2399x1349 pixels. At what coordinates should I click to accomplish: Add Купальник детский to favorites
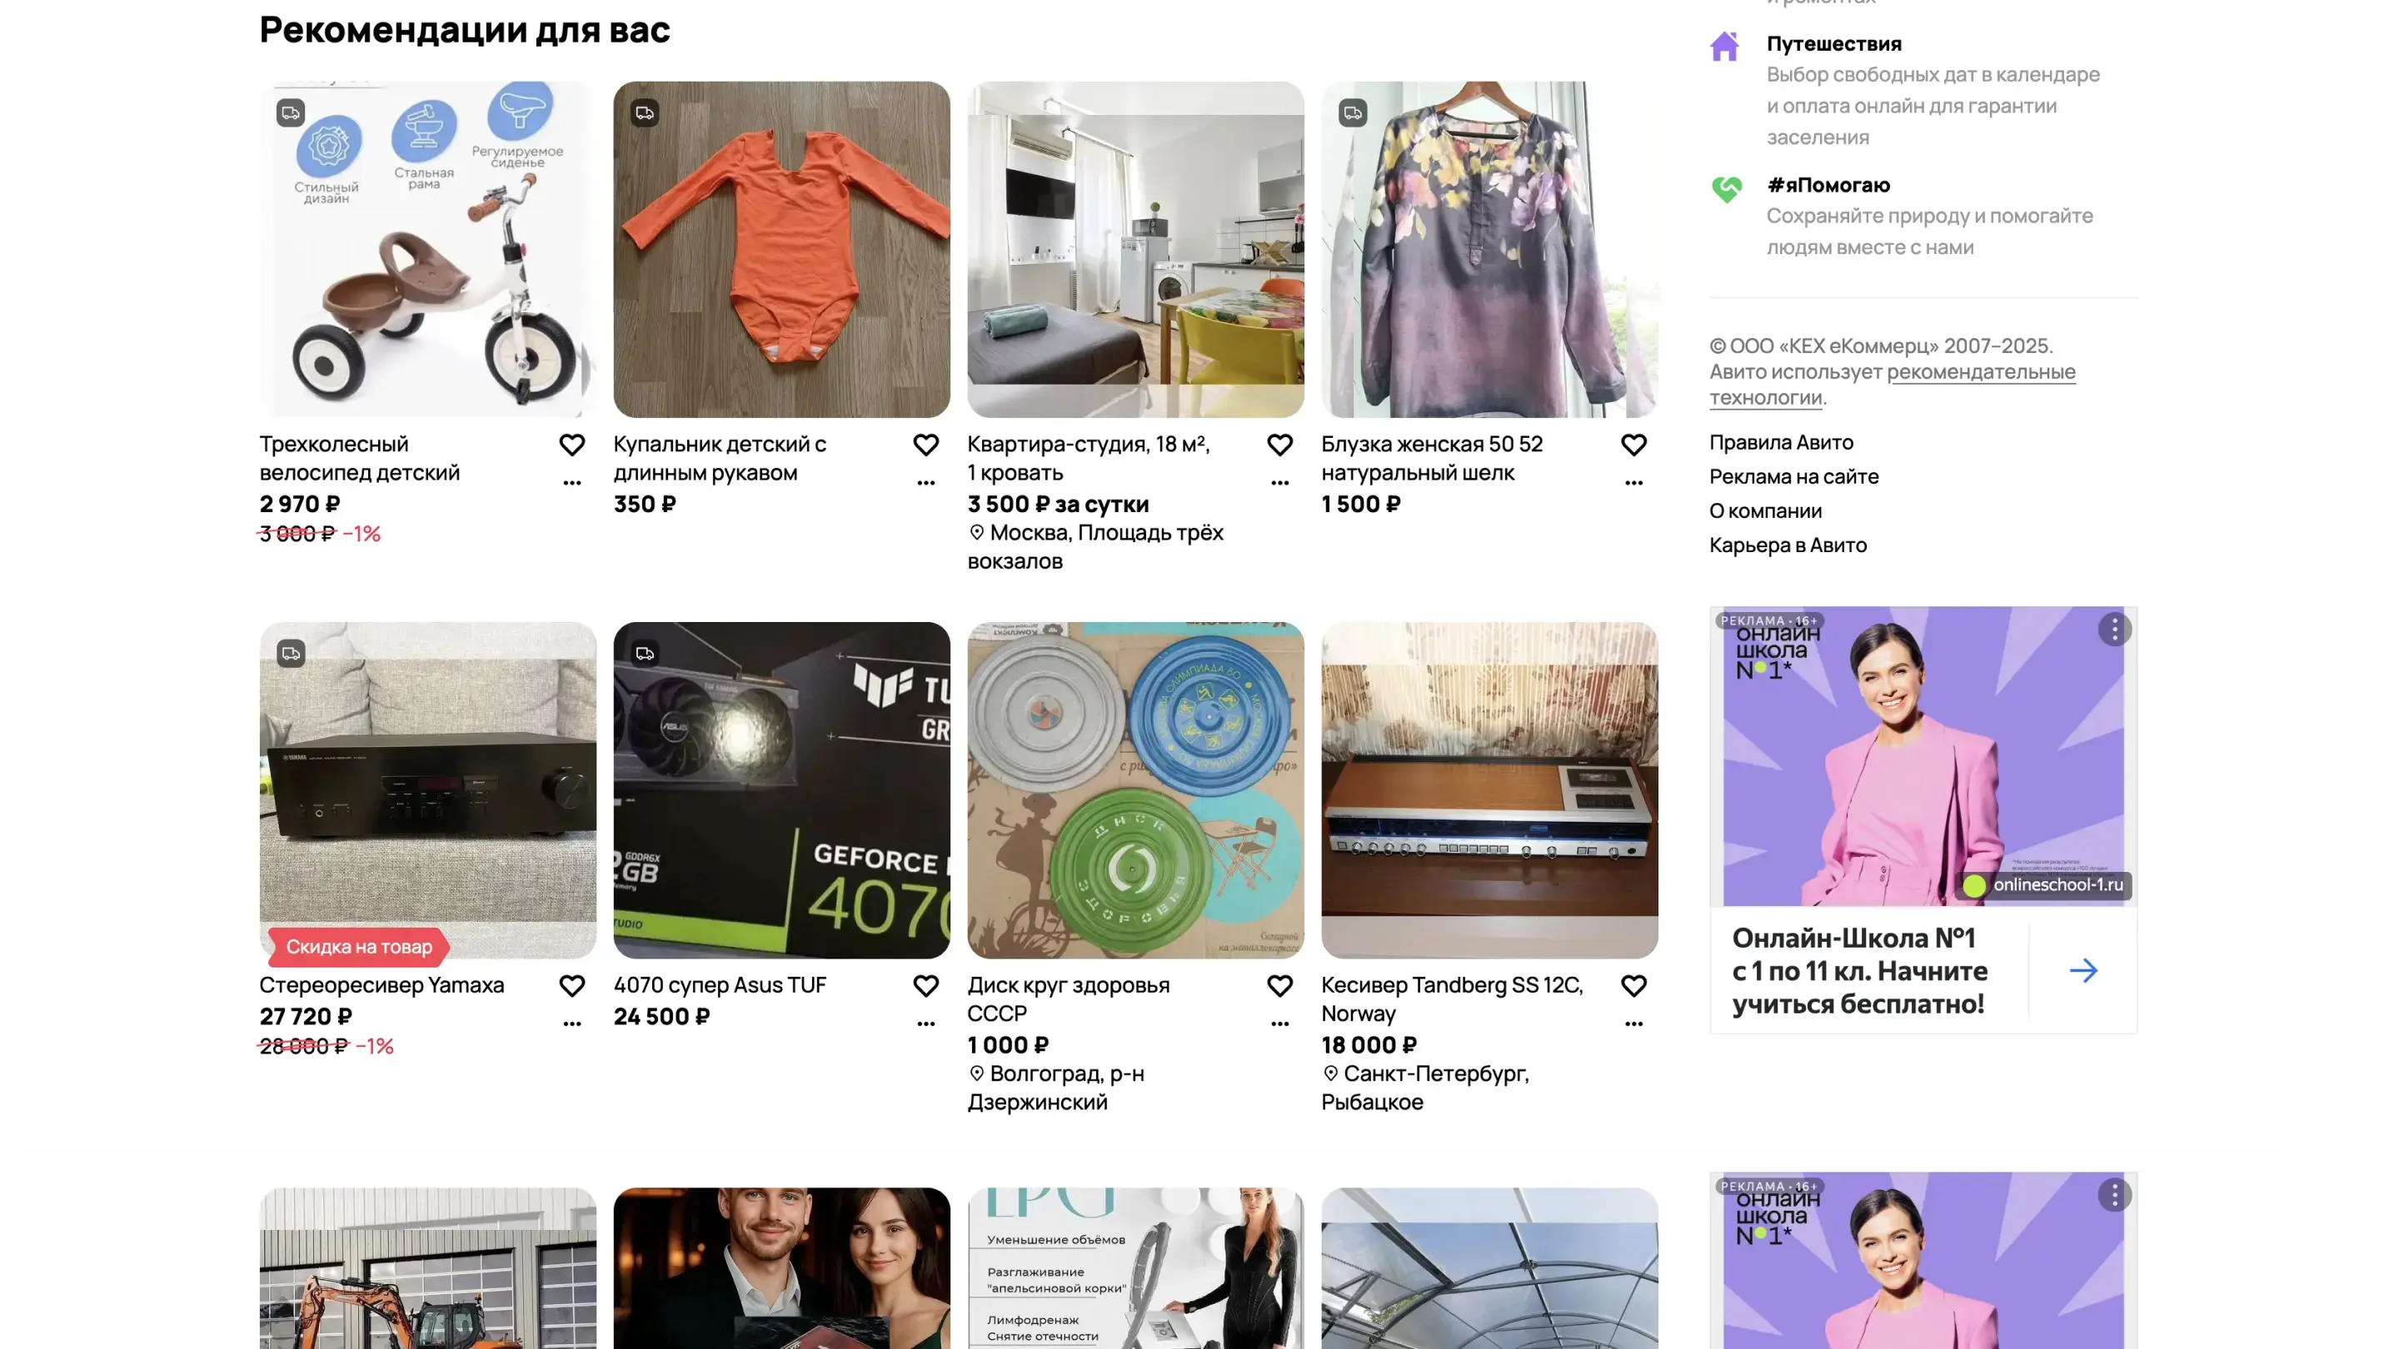[925, 445]
